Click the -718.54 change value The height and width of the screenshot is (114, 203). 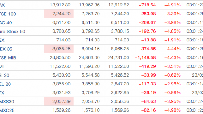point(147,5)
